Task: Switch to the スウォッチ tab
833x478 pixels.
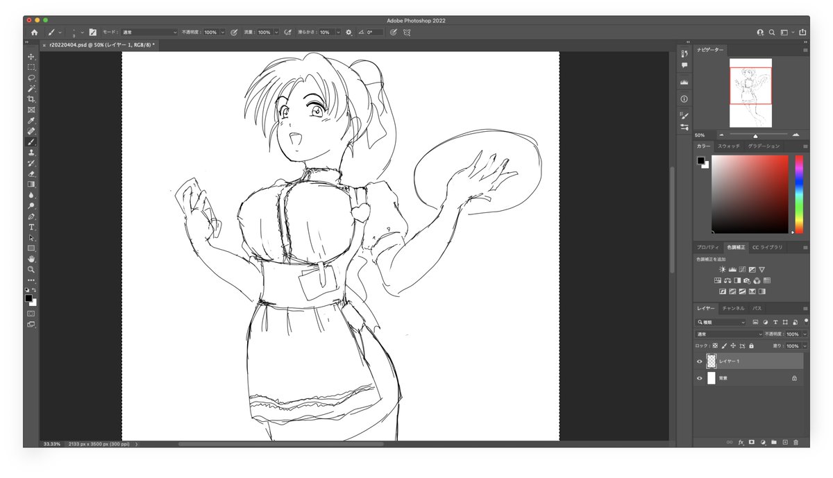Action: click(728, 146)
